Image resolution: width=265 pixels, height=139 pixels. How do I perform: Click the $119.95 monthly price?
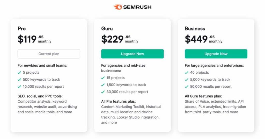(34, 39)
